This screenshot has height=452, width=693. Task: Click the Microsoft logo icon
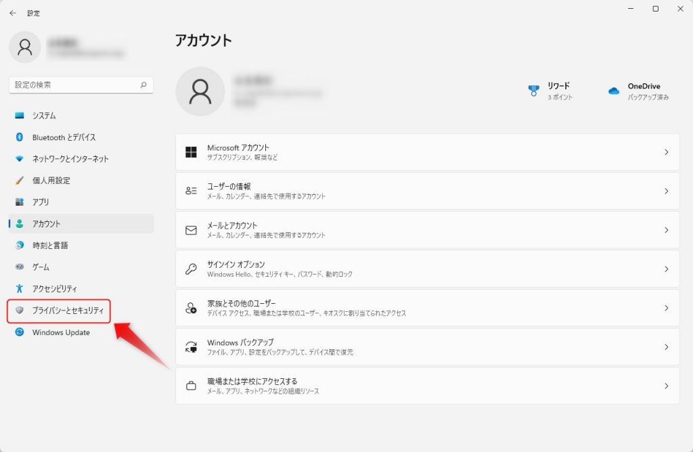pos(191,152)
